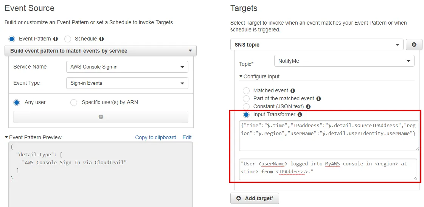Viewport: 424px width, 207px height.
Task: Click the plus icon to add user ARN
Action: point(101,117)
